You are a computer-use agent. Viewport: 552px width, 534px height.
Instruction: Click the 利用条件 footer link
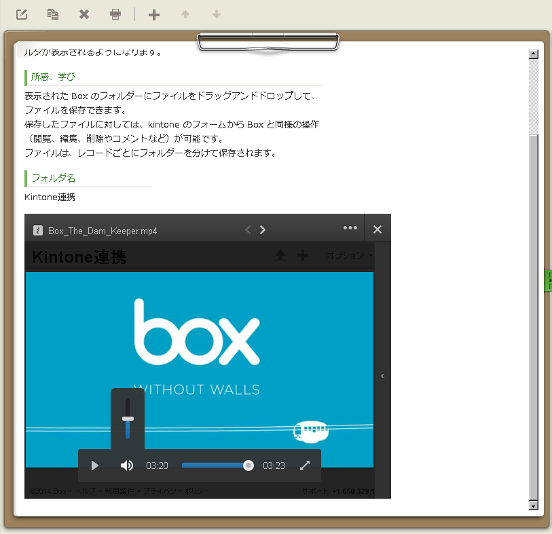119,491
